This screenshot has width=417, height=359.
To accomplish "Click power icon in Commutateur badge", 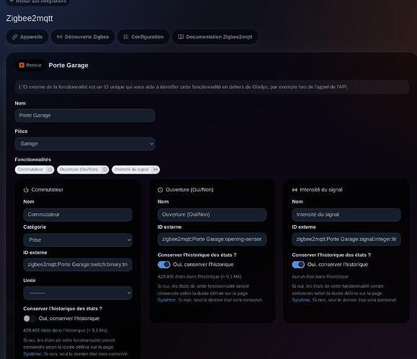I will click(x=50, y=170).
